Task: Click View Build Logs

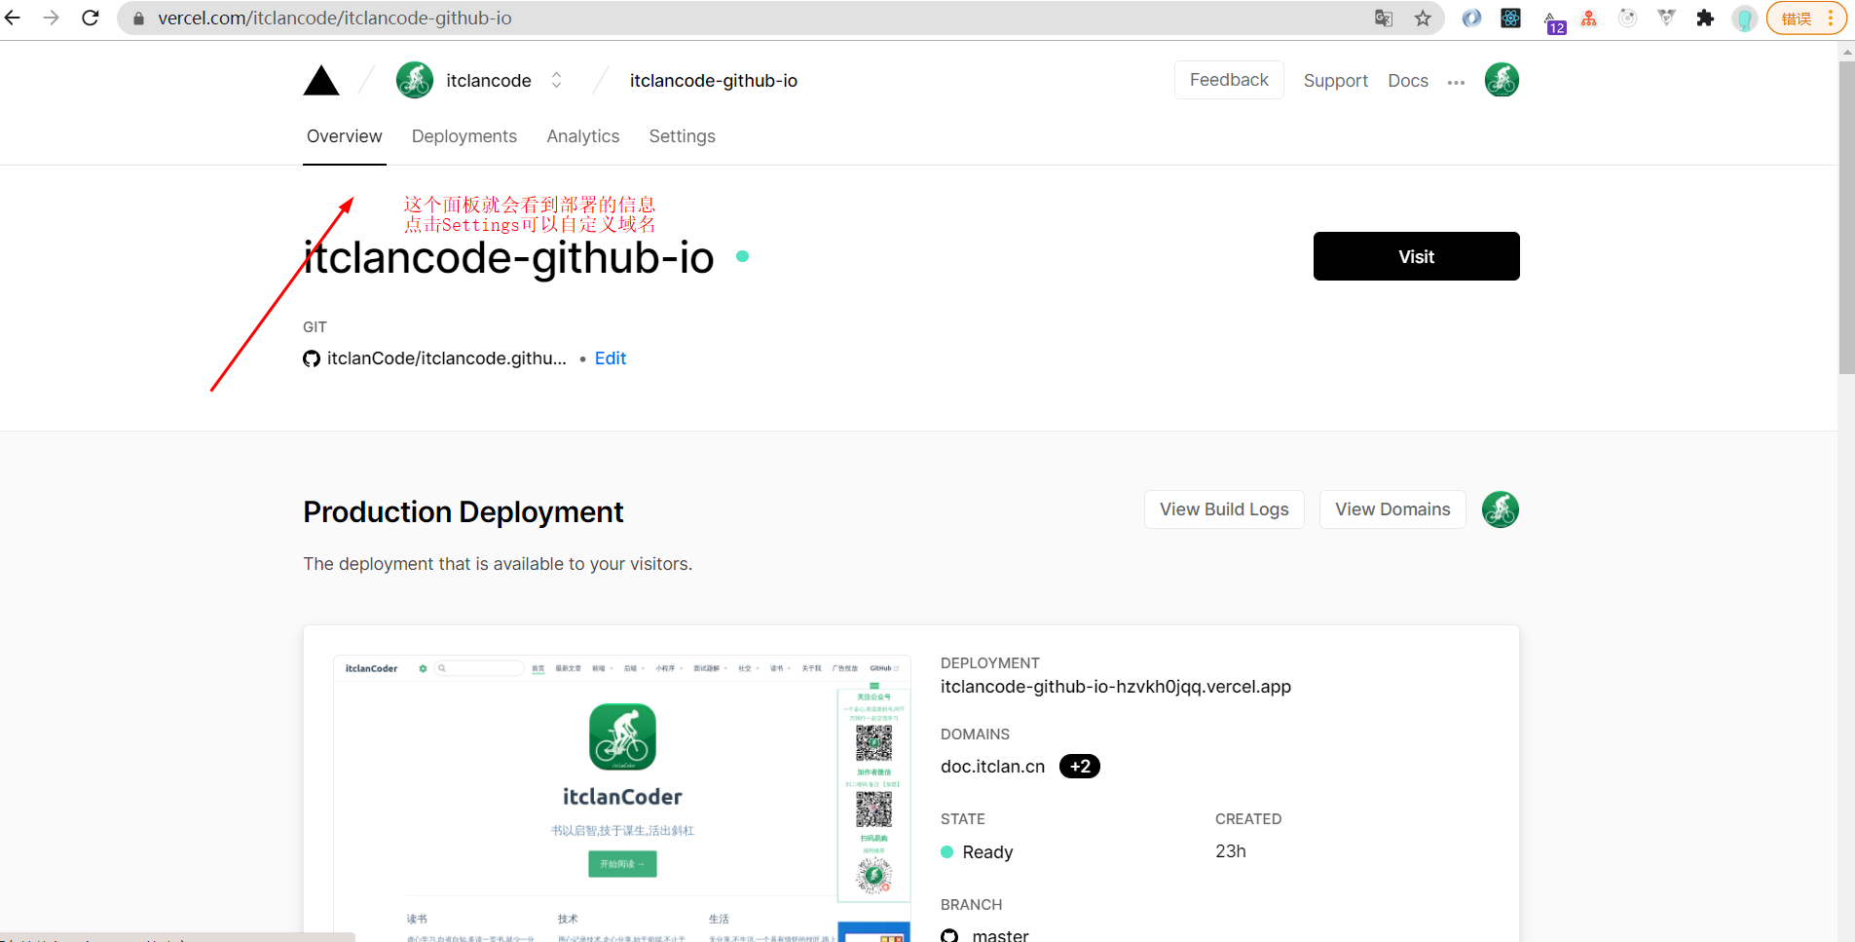Action: pyautogui.click(x=1223, y=509)
